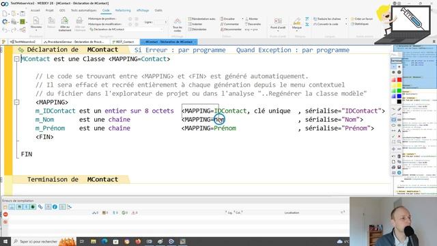Viewport: 437px width, 246px height.
Task: Open the Point d'arrêt dropdown arrow
Action: pyautogui.click(x=278, y=31)
